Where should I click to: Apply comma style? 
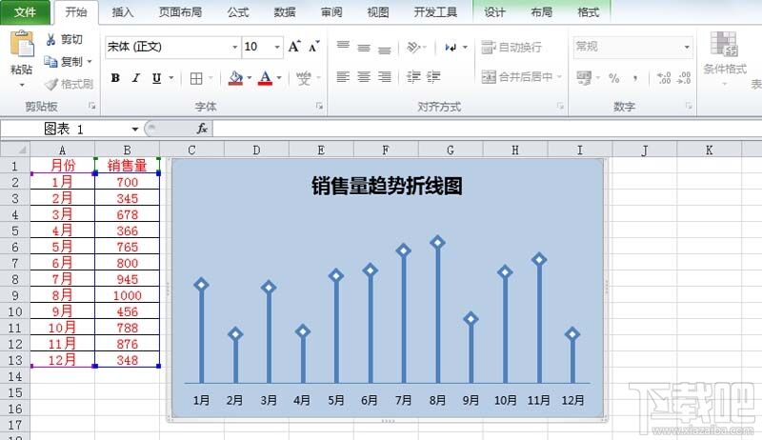pyautogui.click(x=635, y=78)
